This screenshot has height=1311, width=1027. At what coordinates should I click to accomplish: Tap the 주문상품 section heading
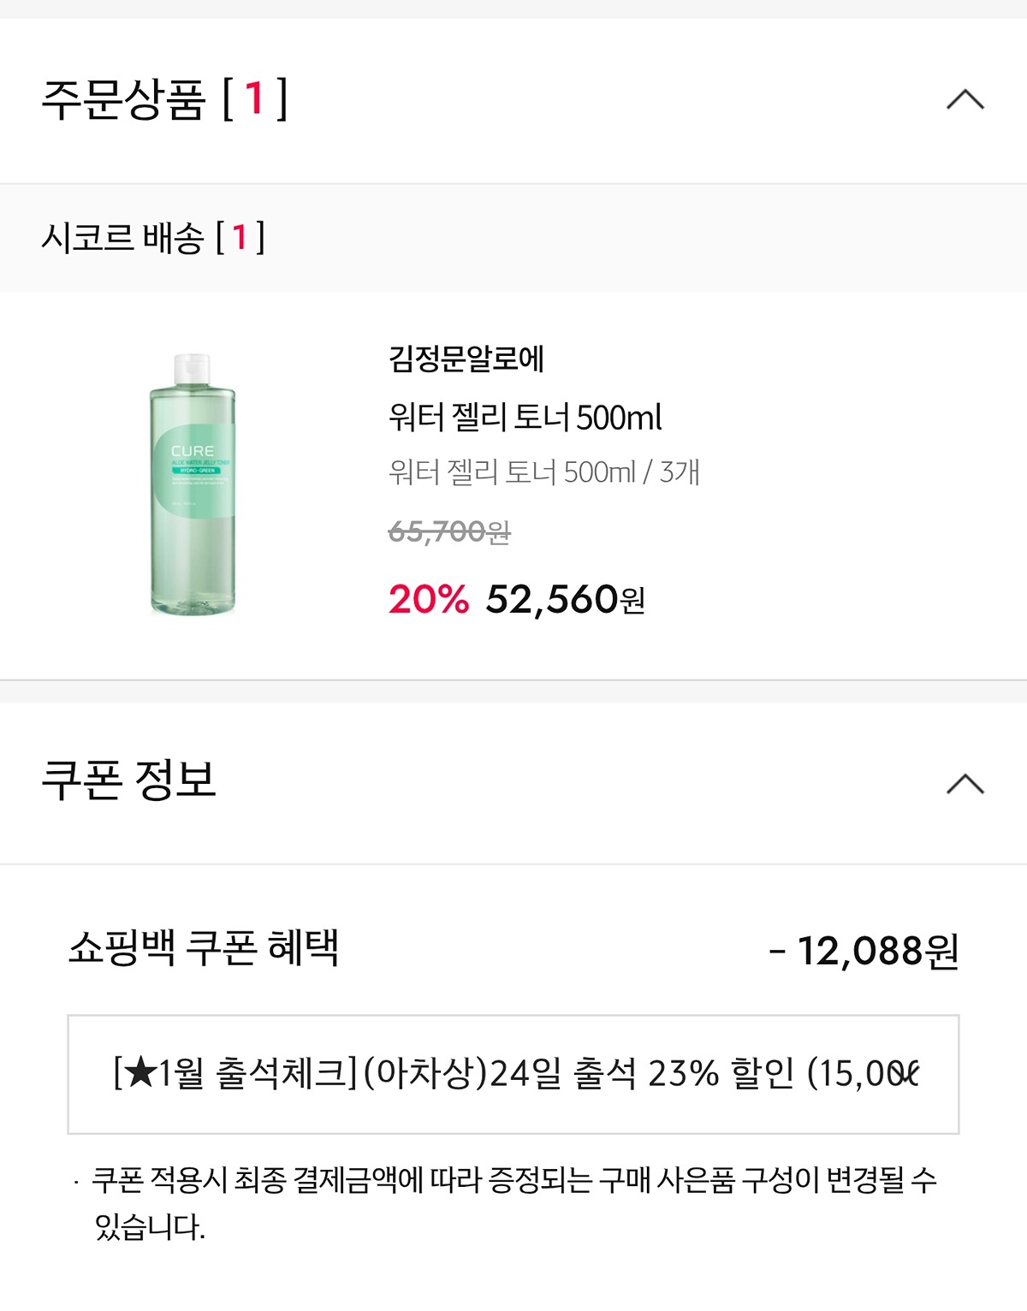pyautogui.click(x=124, y=100)
